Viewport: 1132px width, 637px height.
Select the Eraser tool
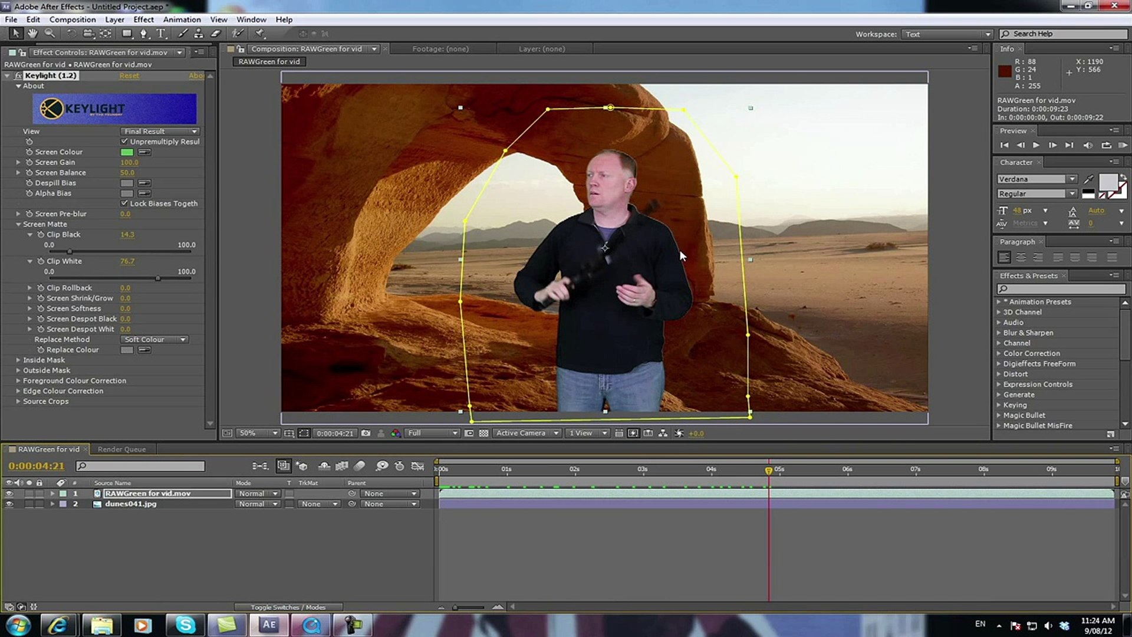[216, 34]
